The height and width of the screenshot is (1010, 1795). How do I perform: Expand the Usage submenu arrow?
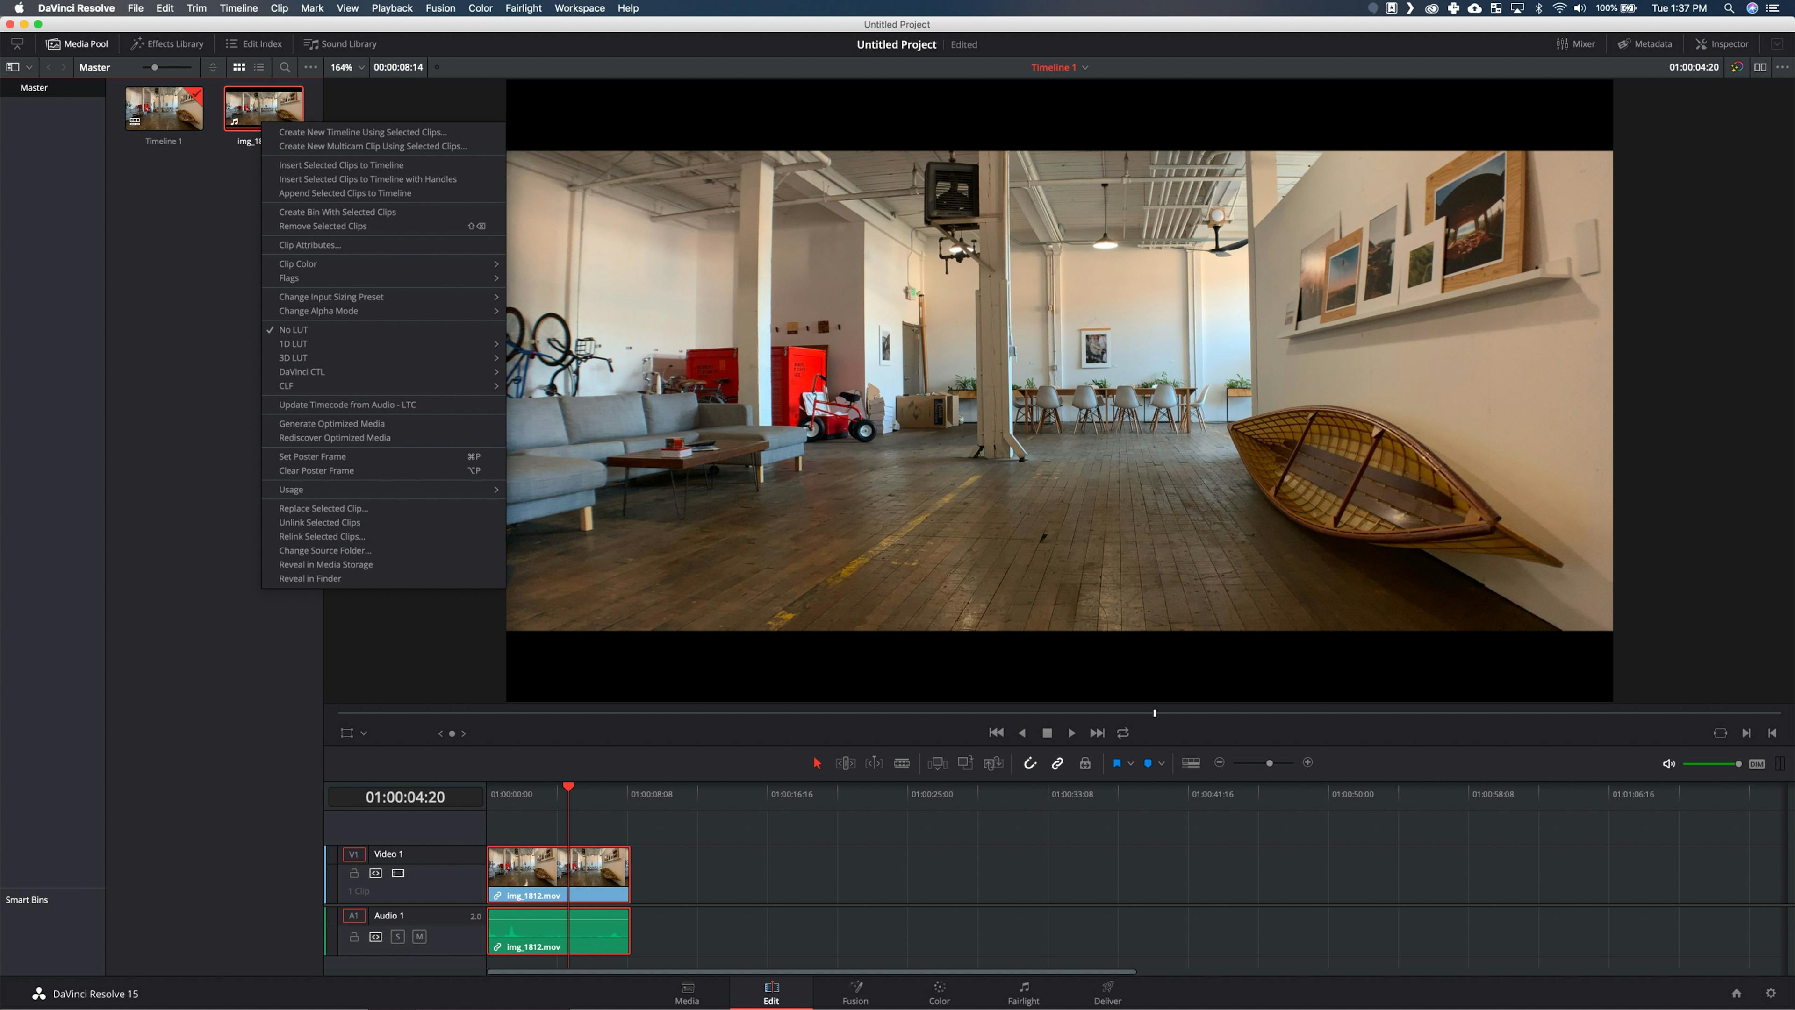tap(497, 489)
